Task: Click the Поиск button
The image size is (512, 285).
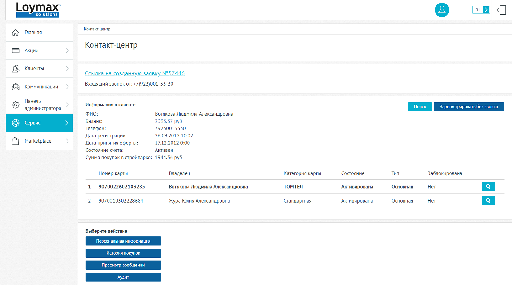Action: click(420, 107)
